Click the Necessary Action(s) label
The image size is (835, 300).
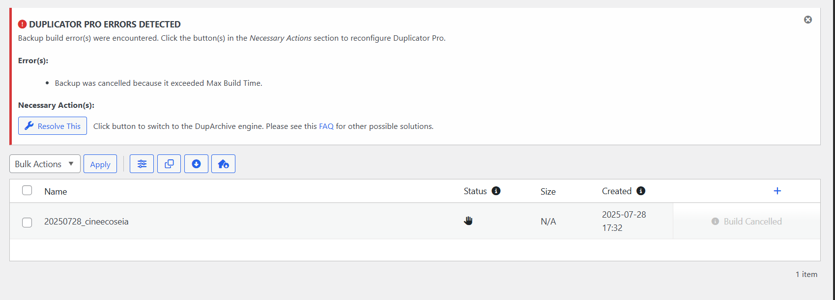pyautogui.click(x=56, y=105)
